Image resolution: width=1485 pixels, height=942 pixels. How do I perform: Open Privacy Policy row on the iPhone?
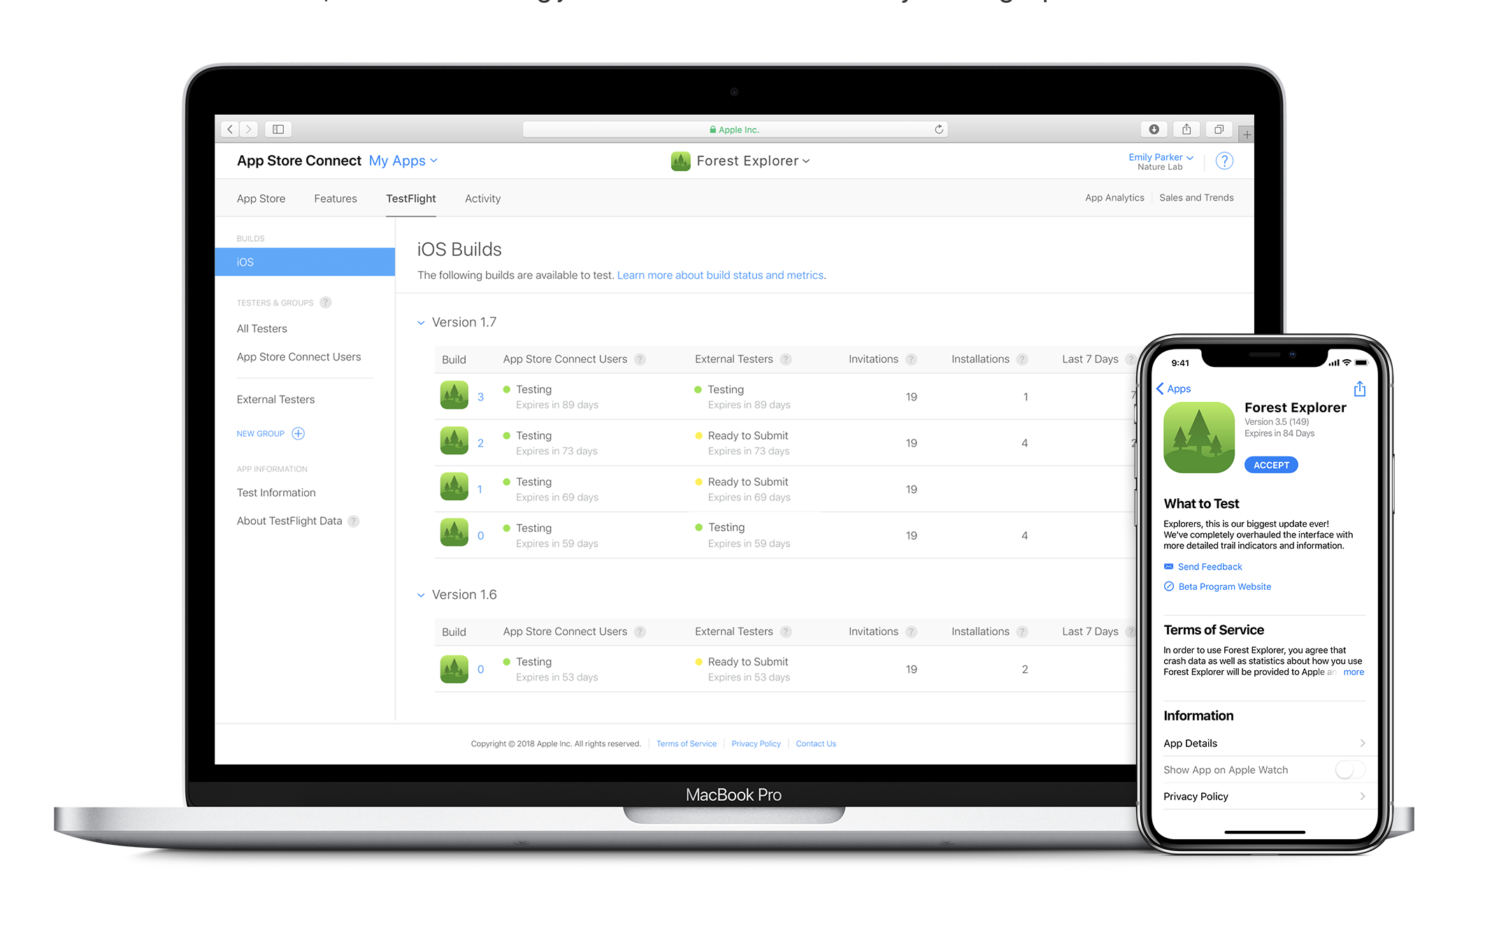1265,797
